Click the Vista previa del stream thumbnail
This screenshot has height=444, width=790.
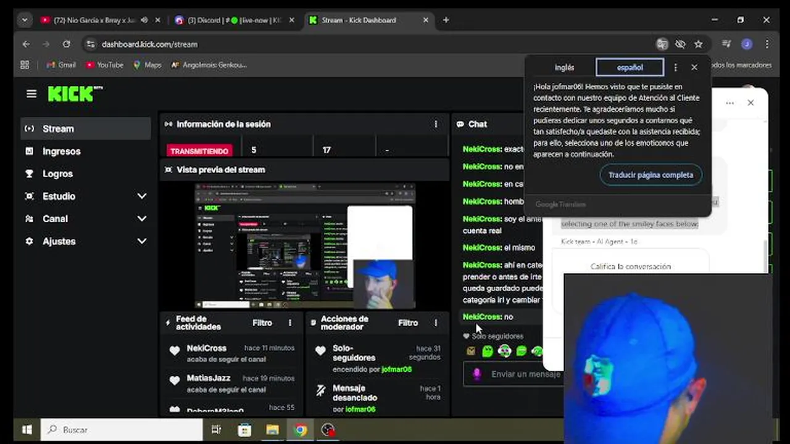point(305,246)
